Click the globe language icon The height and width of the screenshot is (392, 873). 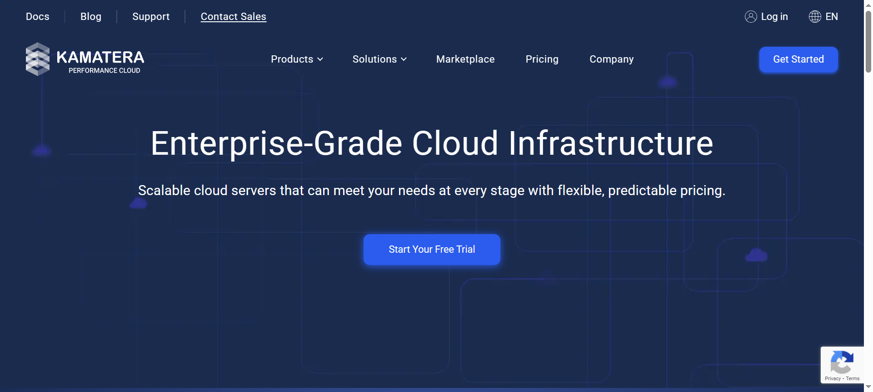click(815, 17)
